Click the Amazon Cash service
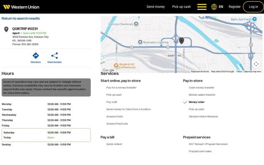 115,116
